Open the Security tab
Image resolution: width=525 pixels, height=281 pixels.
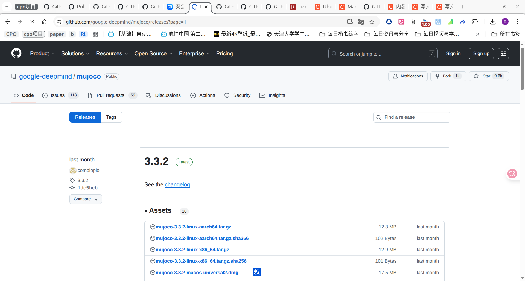tap(237, 95)
